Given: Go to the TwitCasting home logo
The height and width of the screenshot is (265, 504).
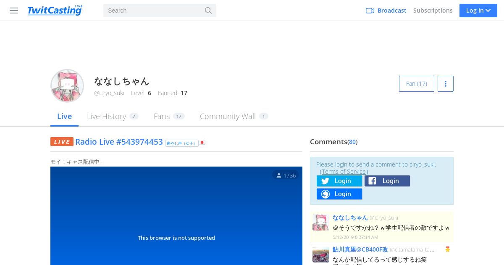Looking at the screenshot, I should 55,11.
